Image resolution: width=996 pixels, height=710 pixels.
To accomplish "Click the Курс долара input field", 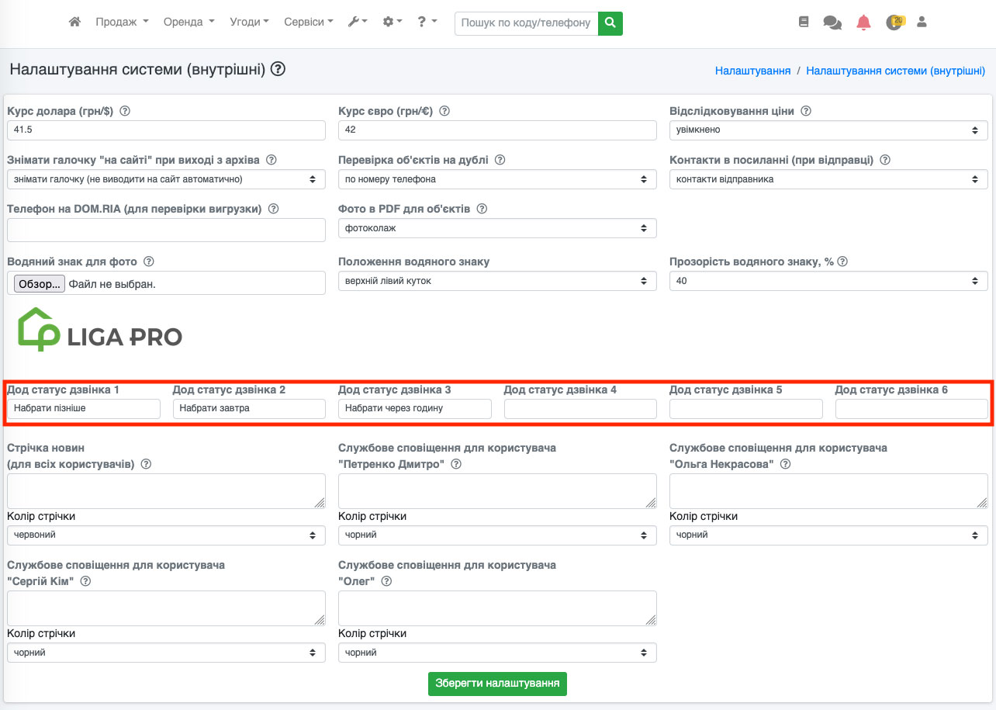I will (x=166, y=130).
